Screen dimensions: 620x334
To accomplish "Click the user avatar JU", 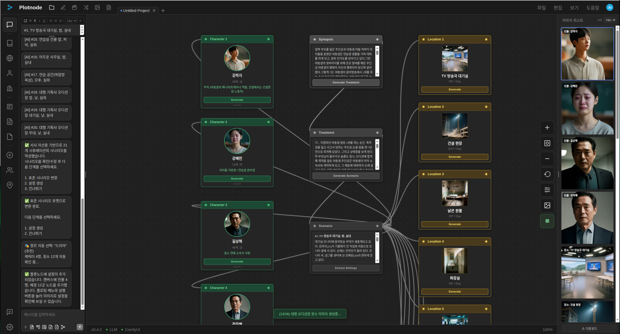I will (610, 8).
